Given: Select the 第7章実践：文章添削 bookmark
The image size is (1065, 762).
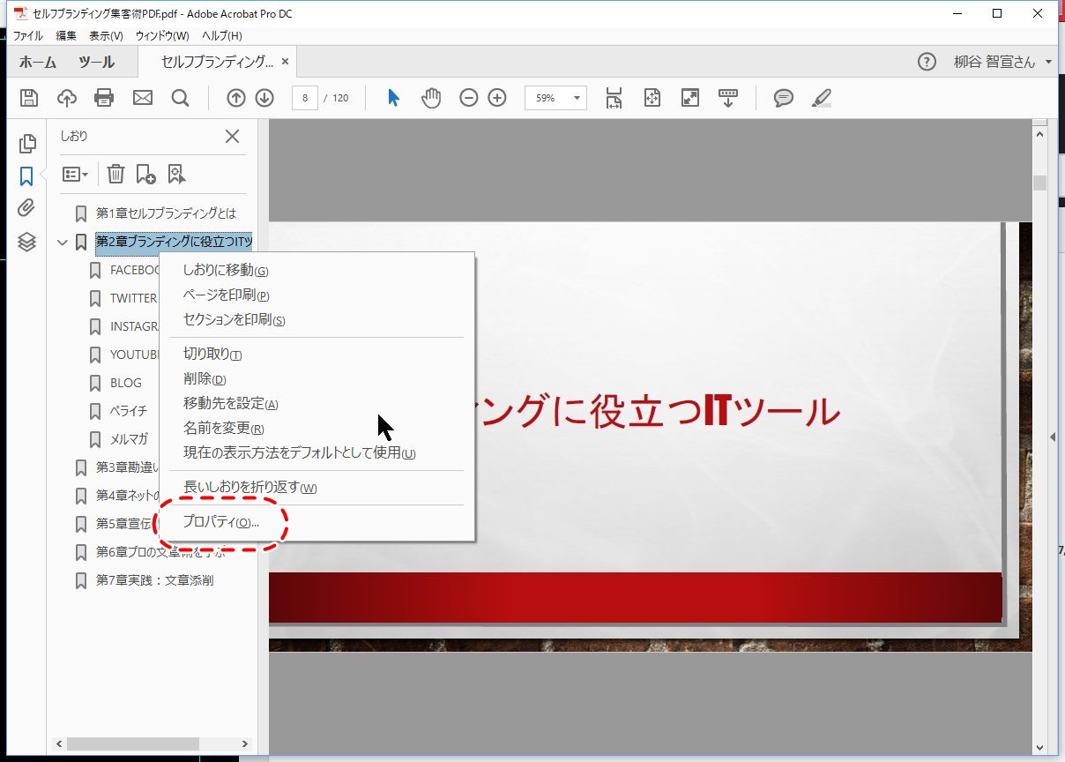Looking at the screenshot, I should click(154, 580).
